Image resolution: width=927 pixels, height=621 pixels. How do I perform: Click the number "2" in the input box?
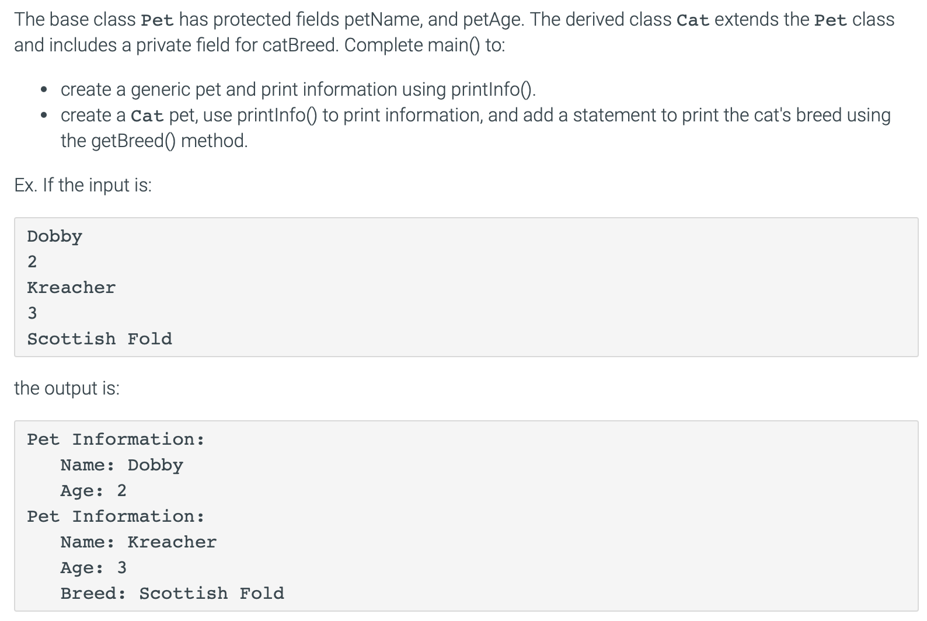coord(32,262)
